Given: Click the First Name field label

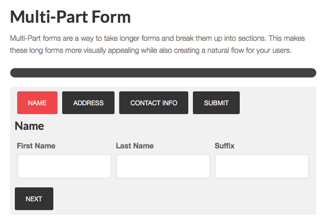Looking at the screenshot, I should [36, 146].
